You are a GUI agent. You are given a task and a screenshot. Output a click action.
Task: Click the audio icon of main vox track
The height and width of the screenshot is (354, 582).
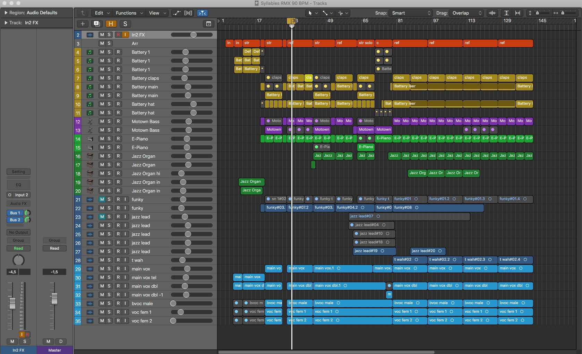[90, 269]
